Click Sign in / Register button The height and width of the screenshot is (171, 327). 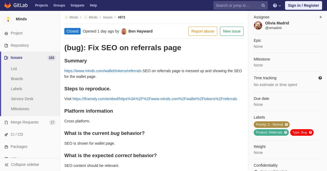pos(304,5)
